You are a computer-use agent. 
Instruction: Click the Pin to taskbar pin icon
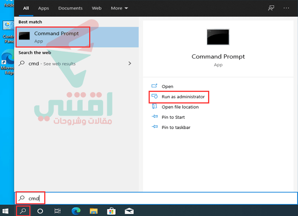coord(155,127)
